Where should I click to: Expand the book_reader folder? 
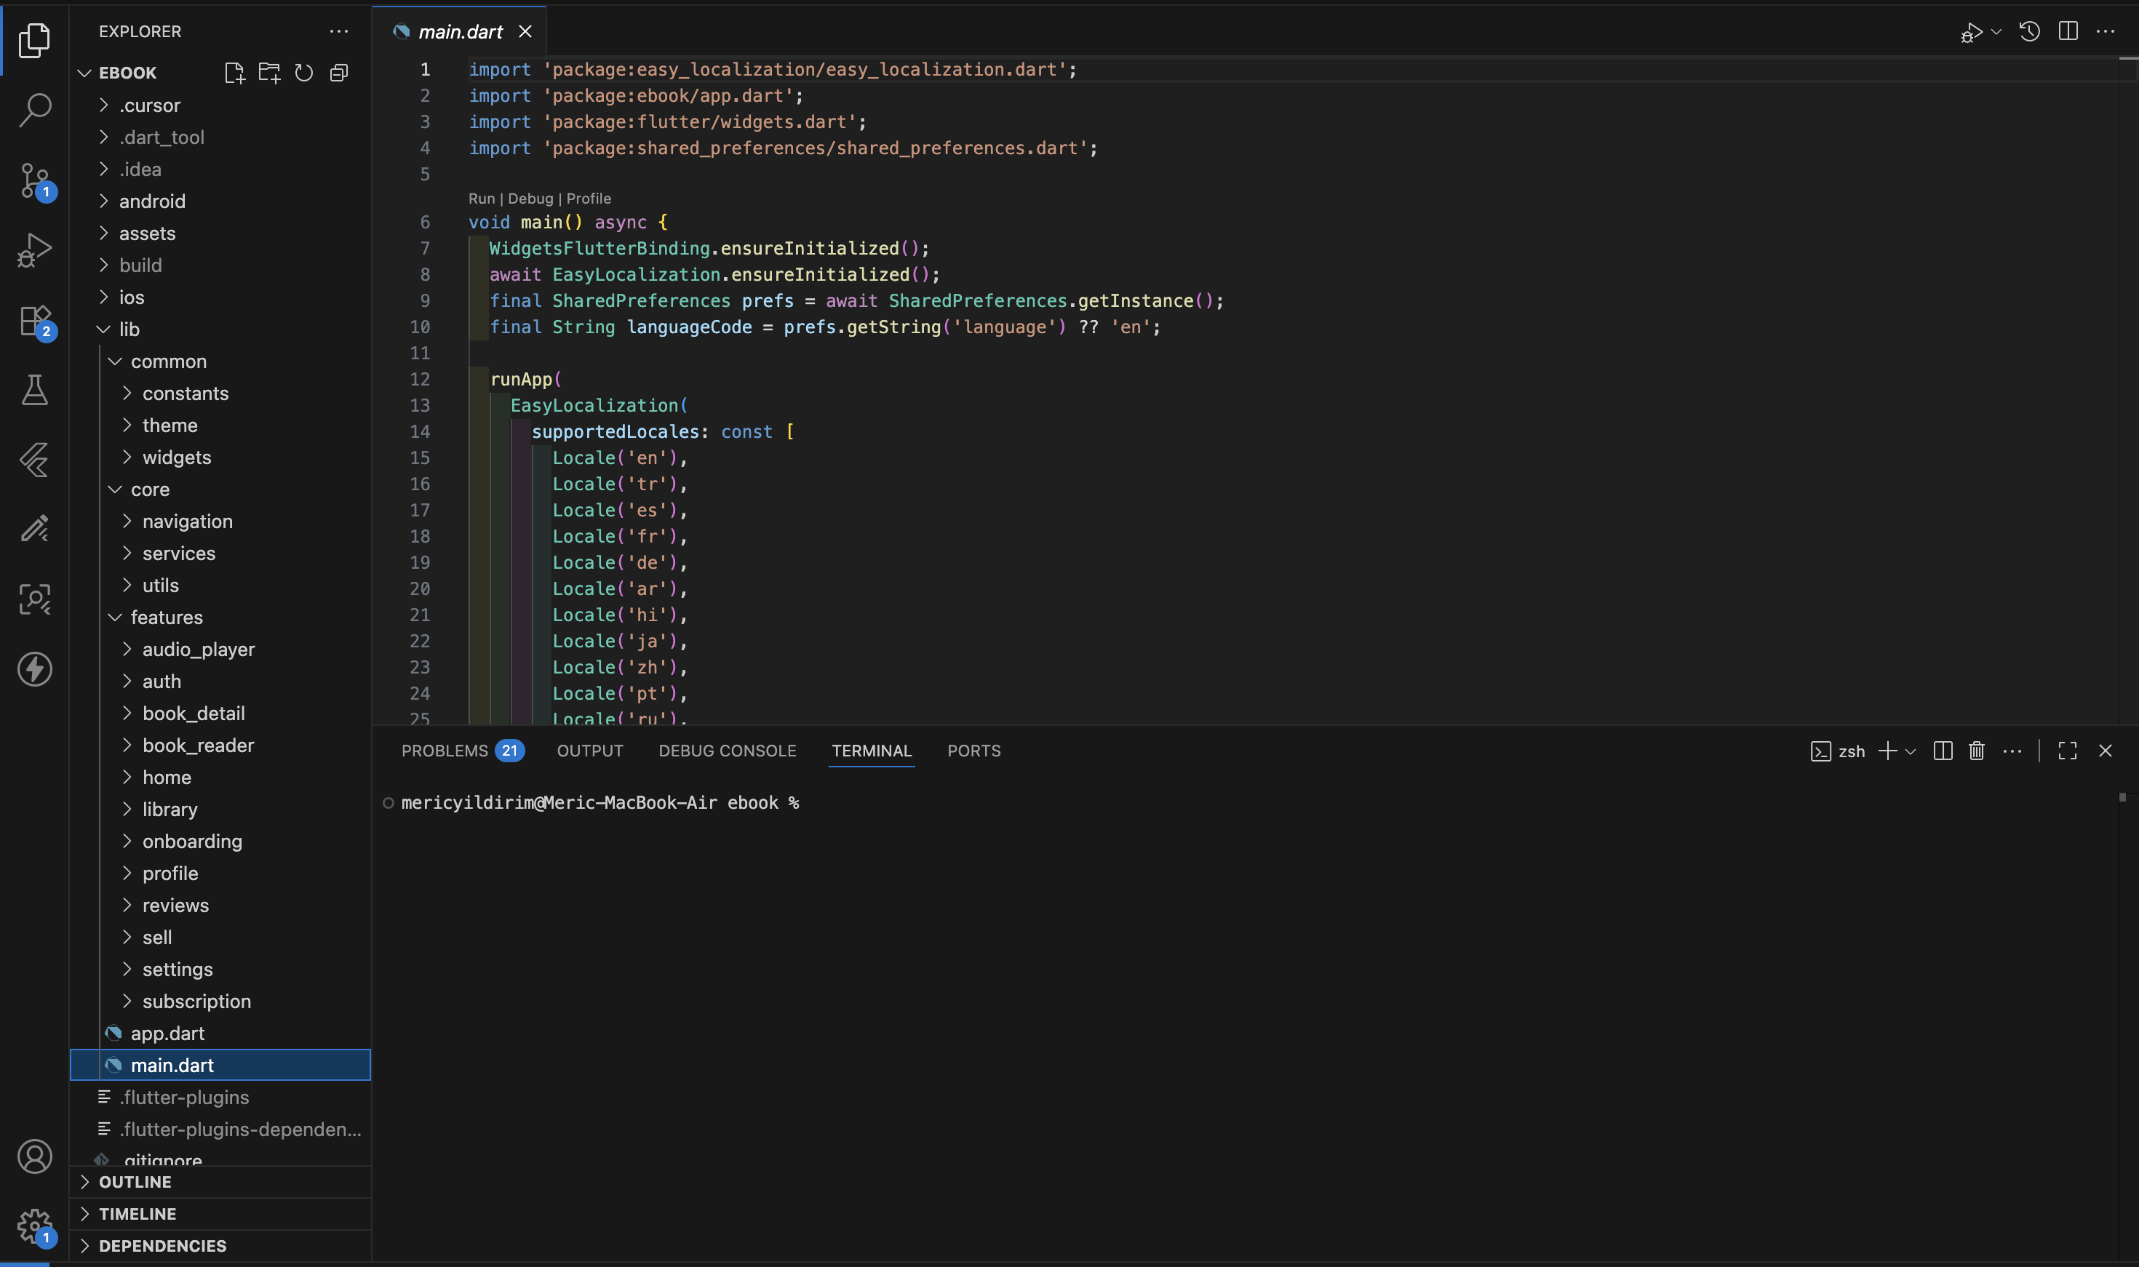[198, 746]
